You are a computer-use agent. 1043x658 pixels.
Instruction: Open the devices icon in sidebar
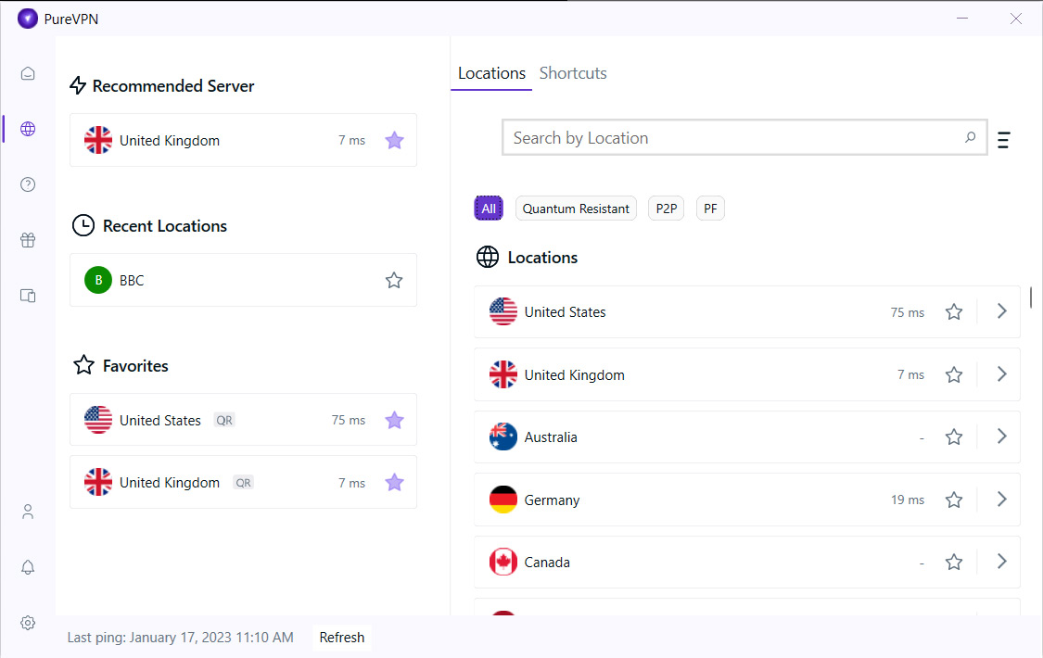click(x=27, y=296)
